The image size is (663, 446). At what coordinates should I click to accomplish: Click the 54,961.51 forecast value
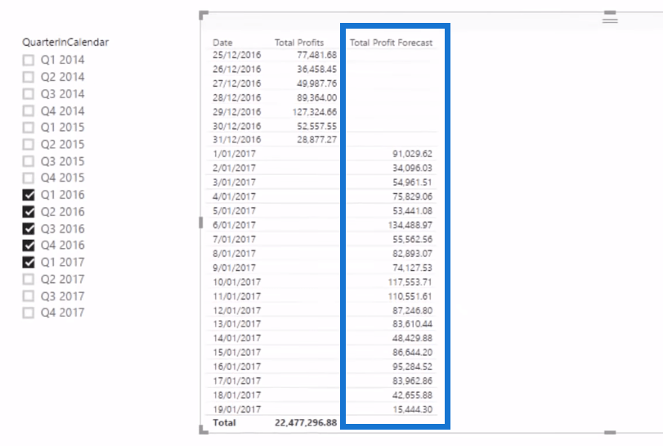tap(412, 182)
